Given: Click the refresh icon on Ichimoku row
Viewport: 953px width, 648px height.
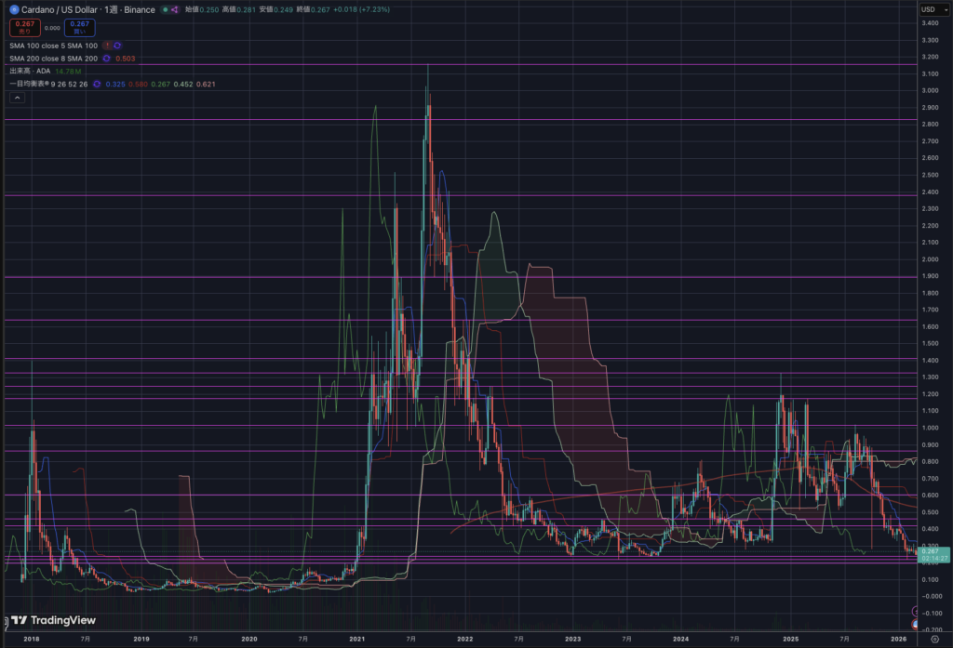Looking at the screenshot, I should (x=96, y=85).
